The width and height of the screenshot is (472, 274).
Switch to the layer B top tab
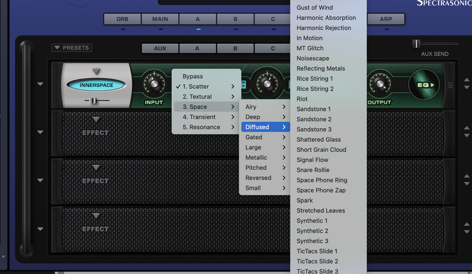(x=235, y=19)
